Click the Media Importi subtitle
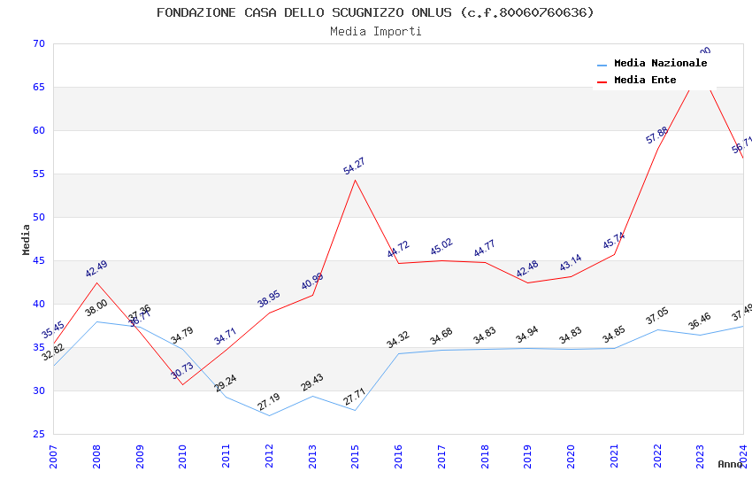Screen dimensions: 752x487 tap(375, 32)
